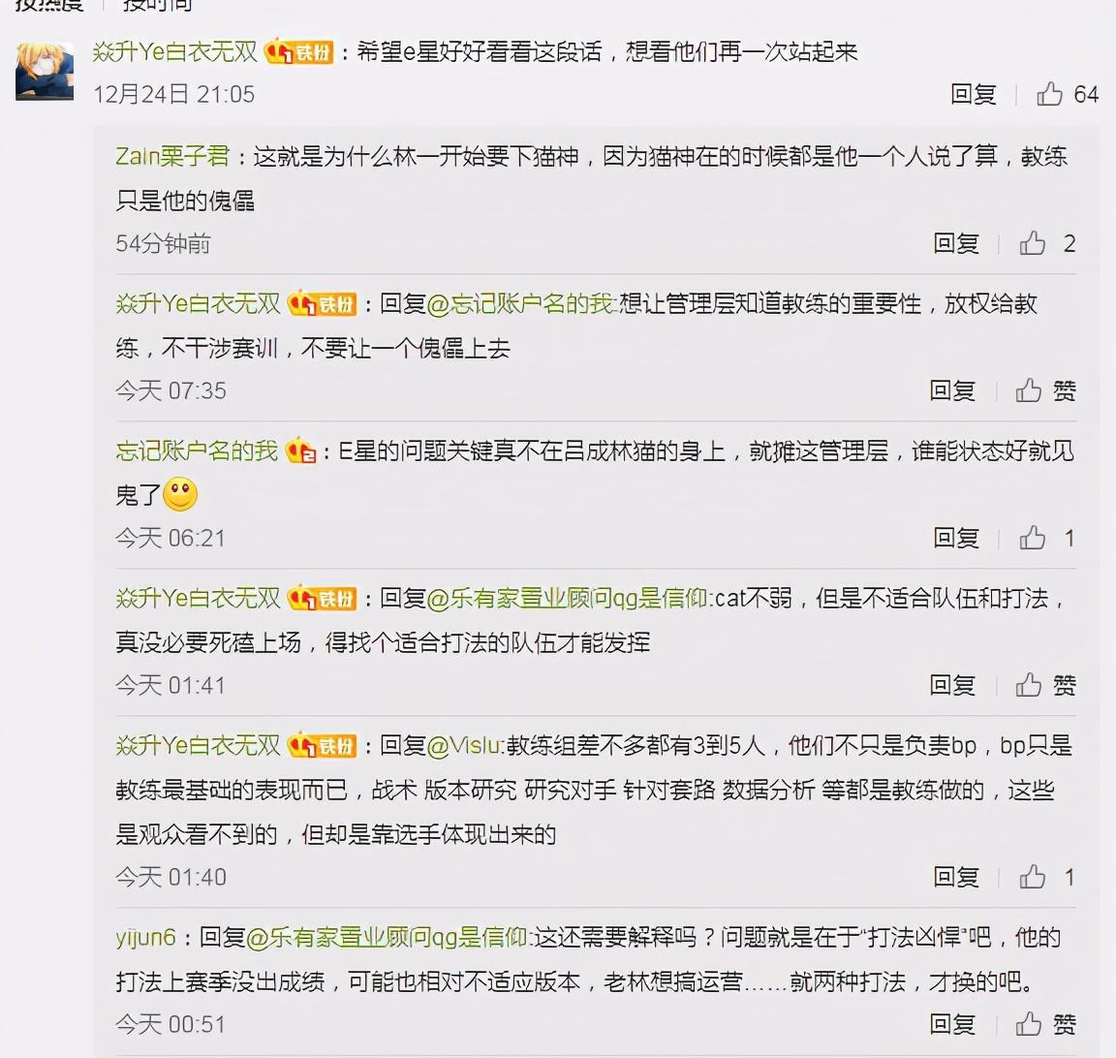
Task: Click thumbs-up on Zain栗子君's reply
Action: tap(1032, 243)
